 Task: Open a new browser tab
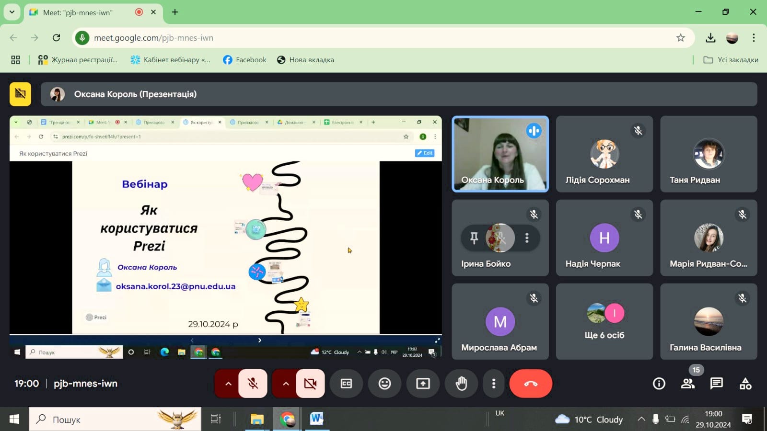coord(175,12)
